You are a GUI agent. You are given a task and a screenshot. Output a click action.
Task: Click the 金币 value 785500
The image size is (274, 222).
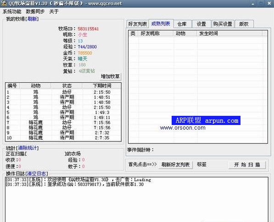pos(85,53)
